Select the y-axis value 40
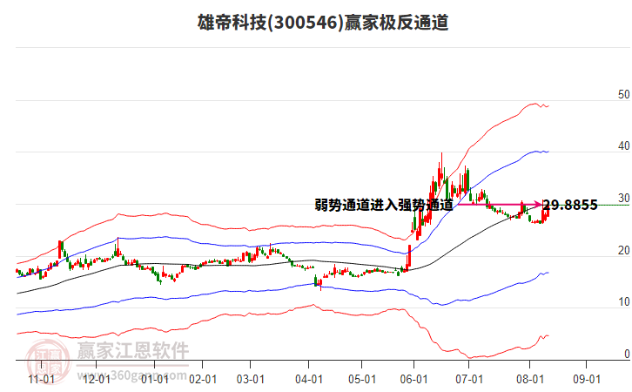The image size is (632, 392). coord(623,146)
